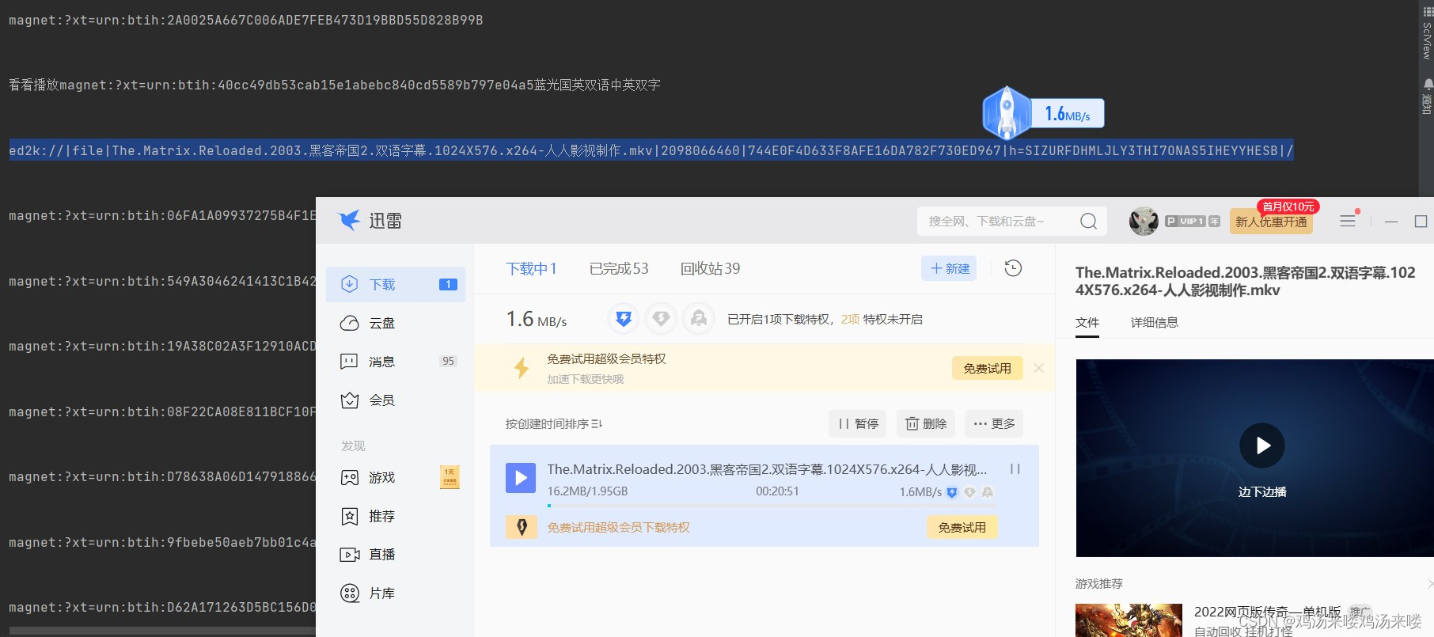Switch to 详细信息 tab in detail panel

click(x=1154, y=323)
